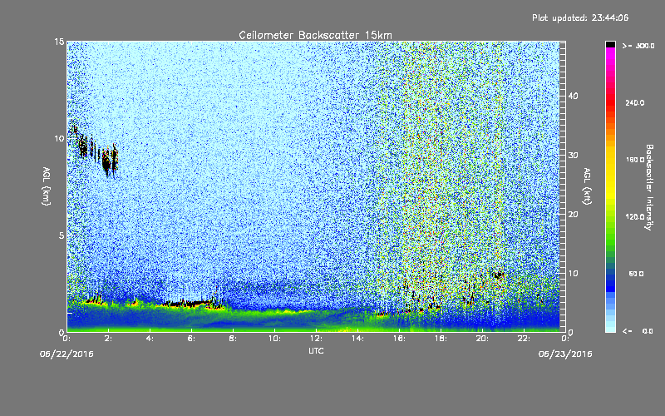
Task: Click the colorbar value 180.0
Action: coord(635,160)
